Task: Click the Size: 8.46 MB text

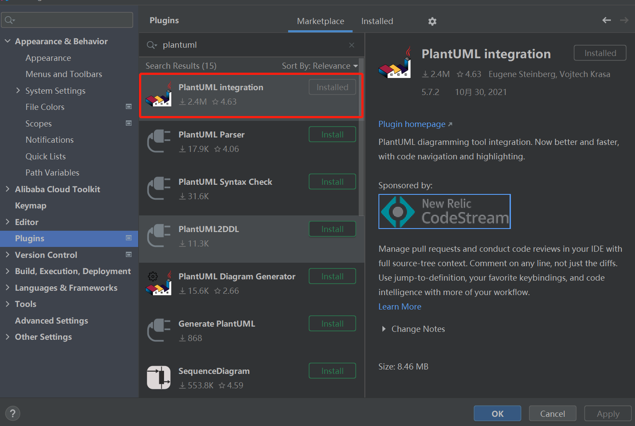Action: (x=403, y=366)
